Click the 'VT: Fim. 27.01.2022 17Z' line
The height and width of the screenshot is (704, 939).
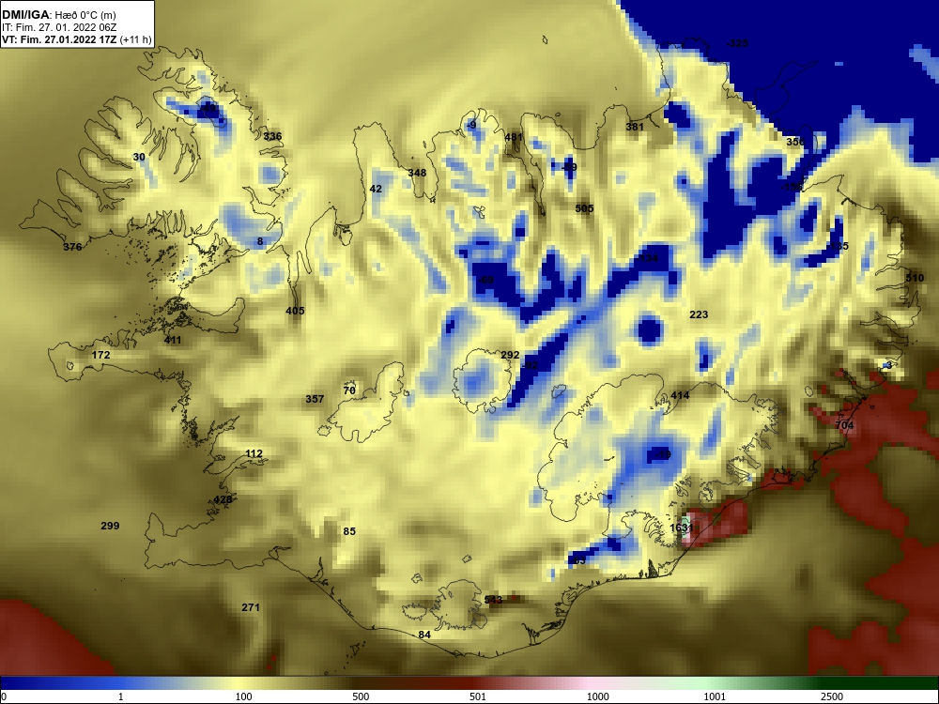[59, 40]
